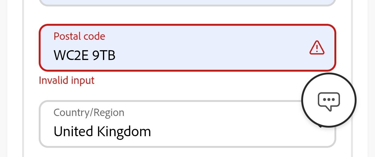Click the Invalid input error message
Screen dimensions: 375x157
coord(67,80)
